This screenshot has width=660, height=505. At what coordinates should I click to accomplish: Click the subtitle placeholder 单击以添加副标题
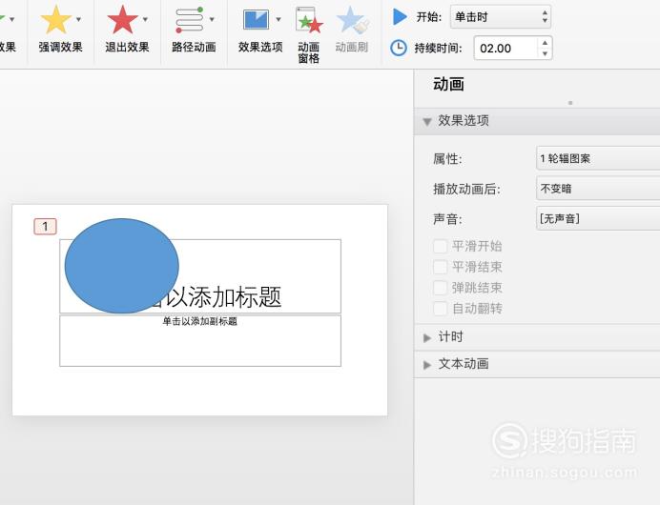200,341
